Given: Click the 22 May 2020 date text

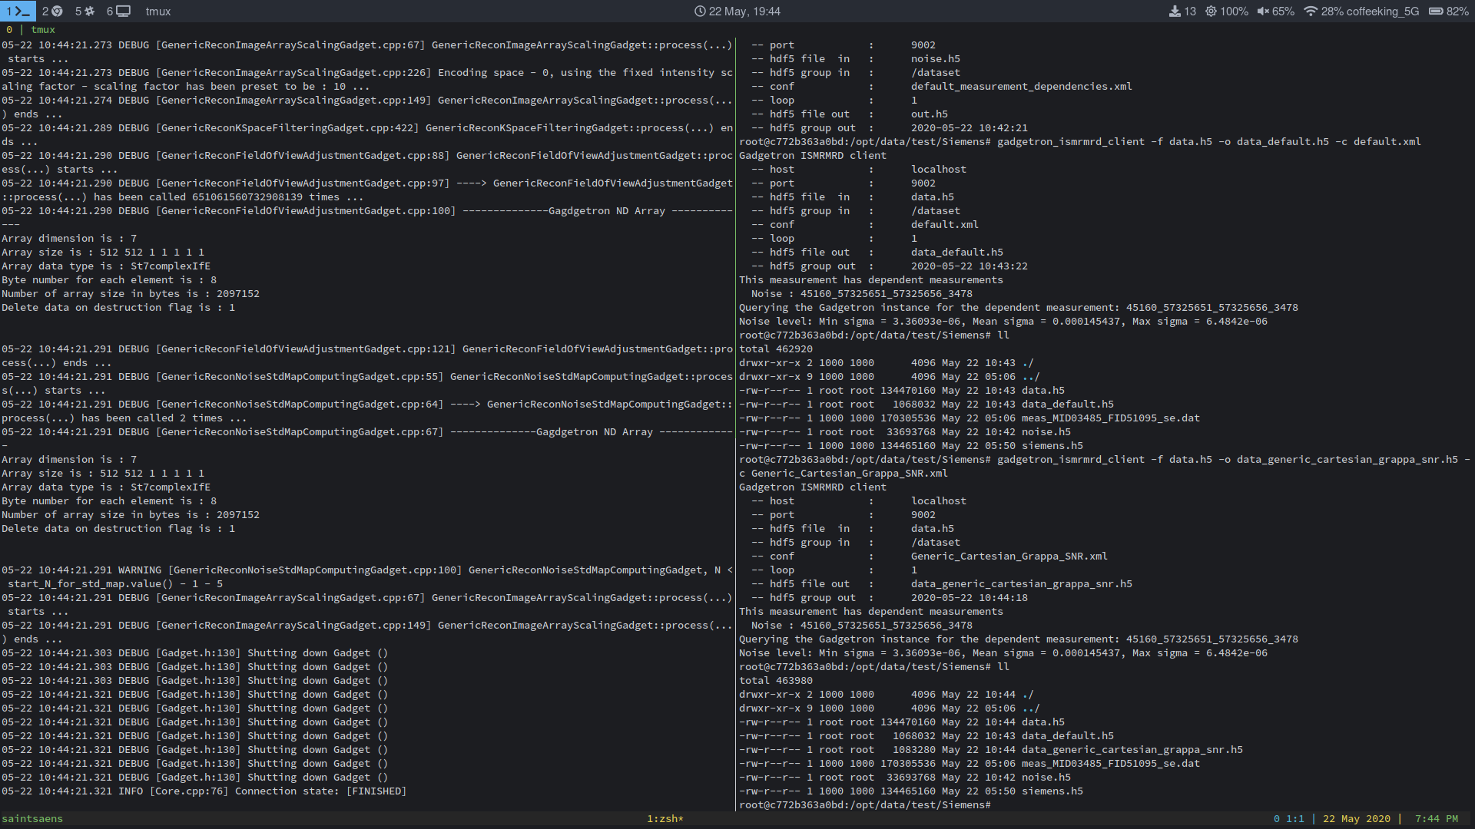Looking at the screenshot, I should point(1357,819).
